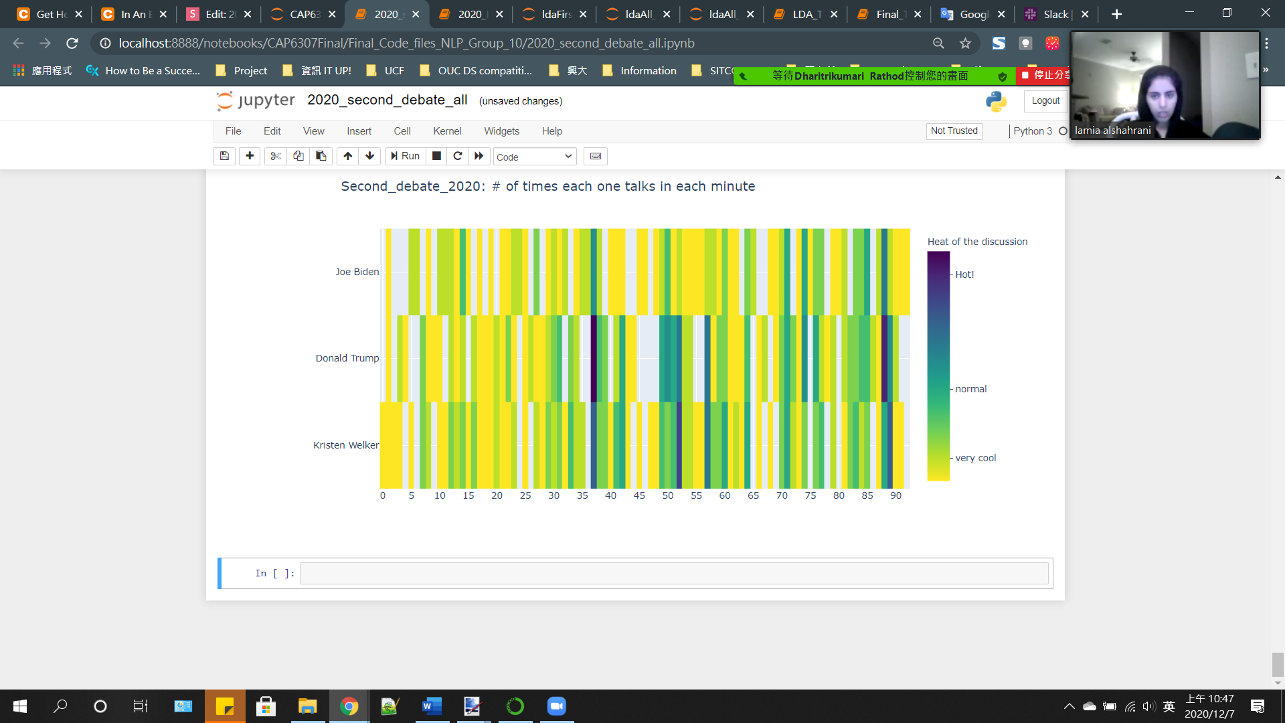Move the selected cell down
This screenshot has width=1285, height=723.
pos(369,156)
